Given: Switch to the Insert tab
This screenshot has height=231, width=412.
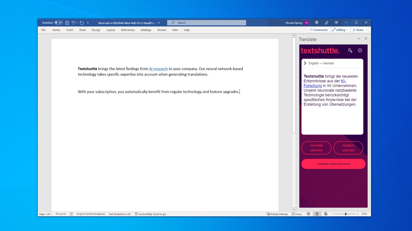Looking at the screenshot, I should [70, 30].
